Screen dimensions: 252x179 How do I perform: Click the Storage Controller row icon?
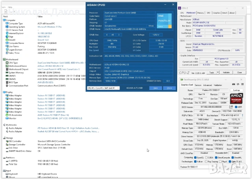click(7, 144)
